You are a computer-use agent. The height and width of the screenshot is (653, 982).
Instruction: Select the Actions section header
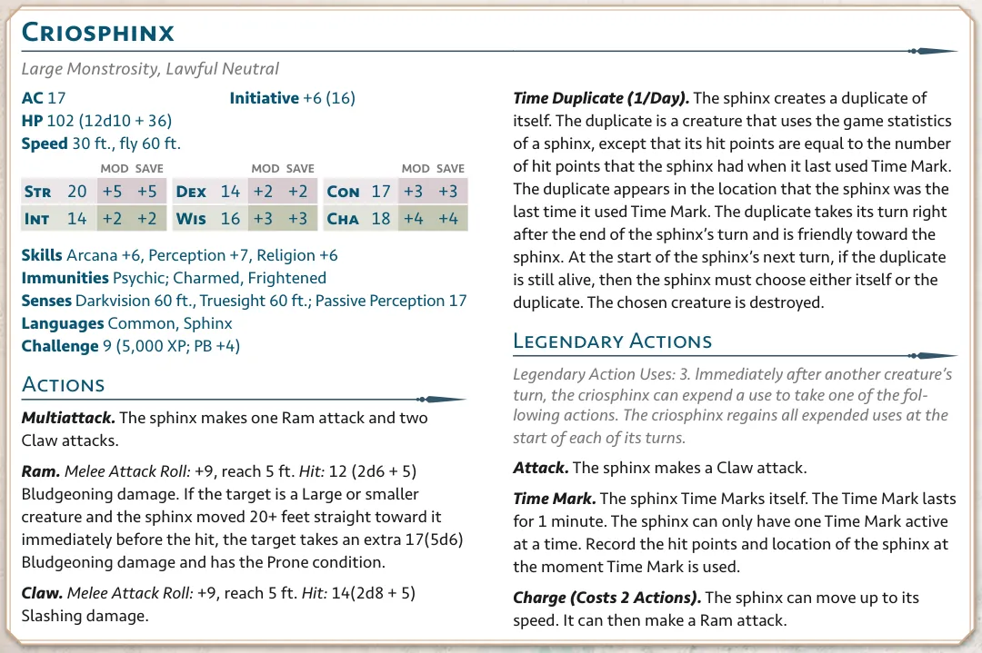coord(64,385)
